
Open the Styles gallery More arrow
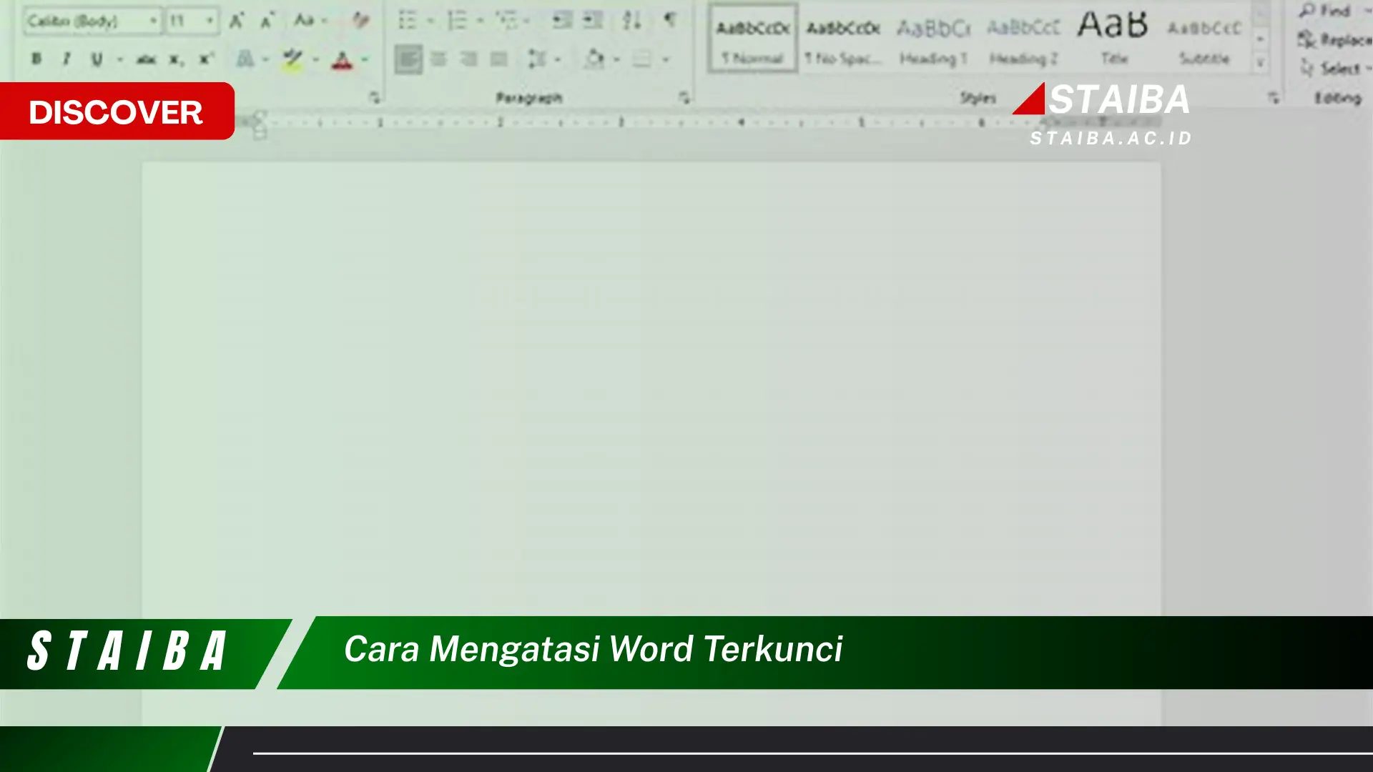pos(1261,63)
